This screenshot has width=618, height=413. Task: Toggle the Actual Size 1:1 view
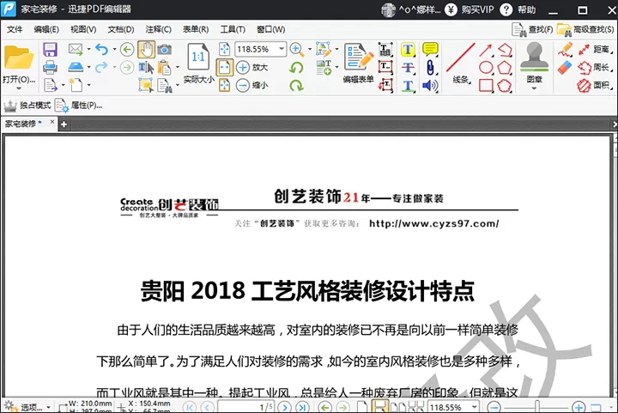tap(198, 64)
